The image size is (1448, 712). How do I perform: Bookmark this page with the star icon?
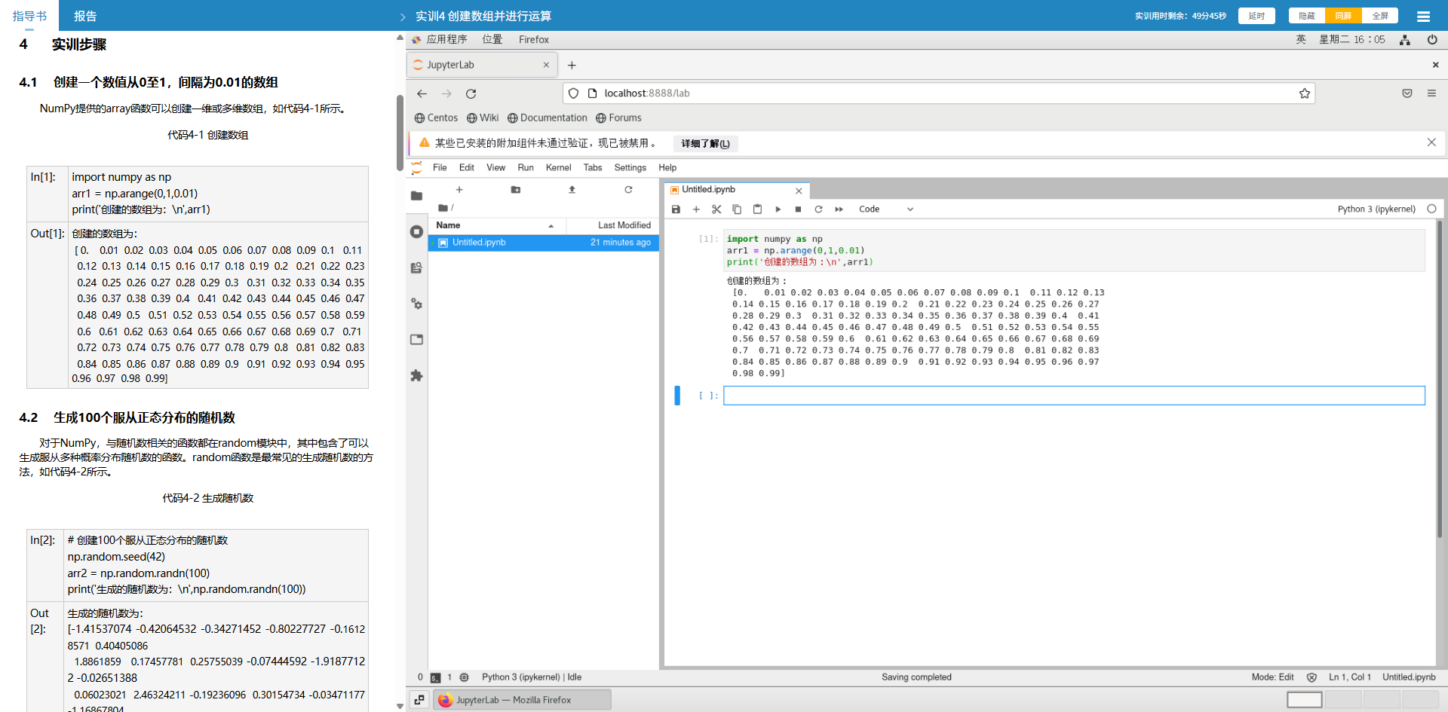1304,93
